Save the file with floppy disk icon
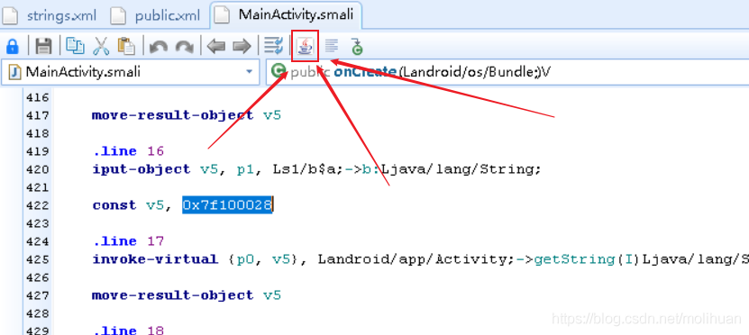 pos(43,46)
